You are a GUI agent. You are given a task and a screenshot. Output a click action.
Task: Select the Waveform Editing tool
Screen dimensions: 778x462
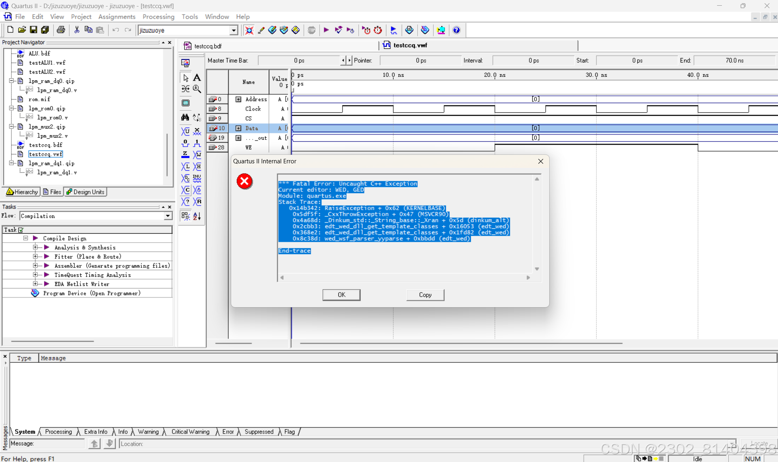(186, 89)
